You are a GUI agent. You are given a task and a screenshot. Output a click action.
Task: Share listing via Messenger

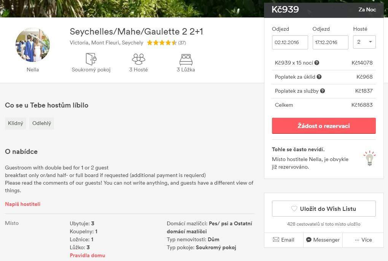(x=323, y=240)
